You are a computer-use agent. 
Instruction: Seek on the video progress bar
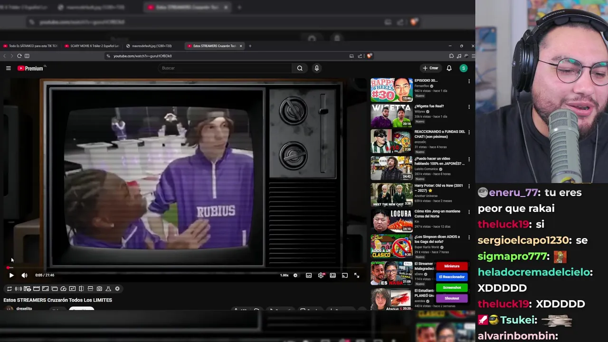coord(183,268)
